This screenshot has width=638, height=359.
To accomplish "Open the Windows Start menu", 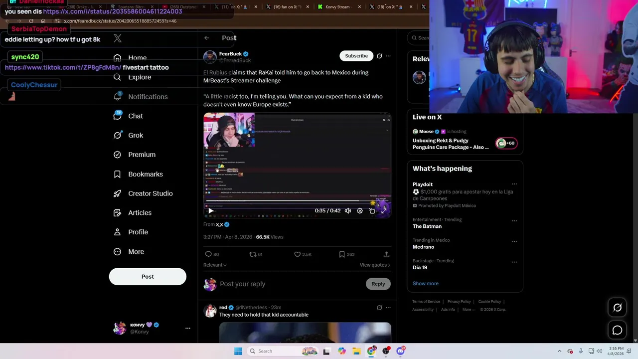I will (238, 351).
